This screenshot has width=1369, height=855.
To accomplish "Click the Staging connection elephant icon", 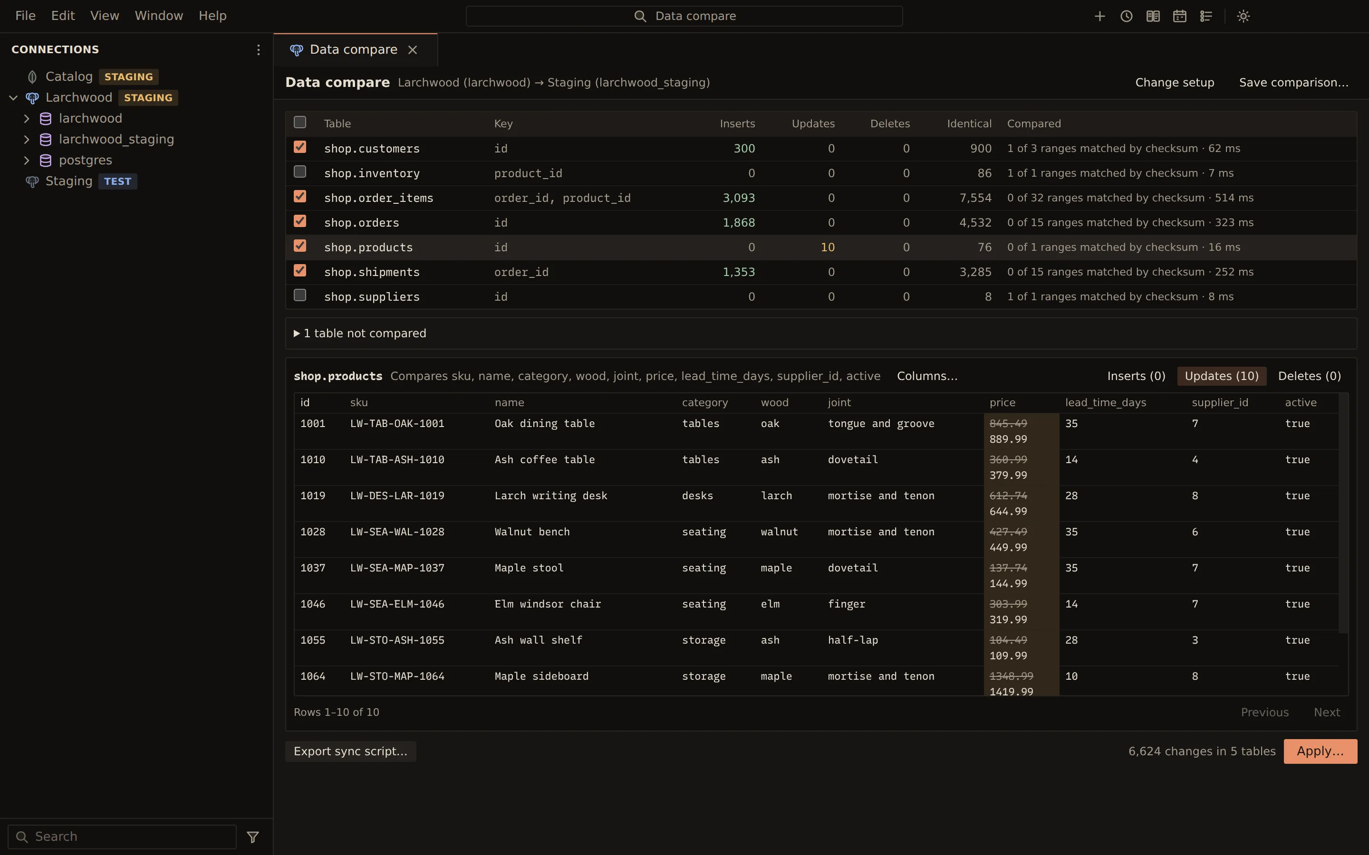I will coord(32,181).
